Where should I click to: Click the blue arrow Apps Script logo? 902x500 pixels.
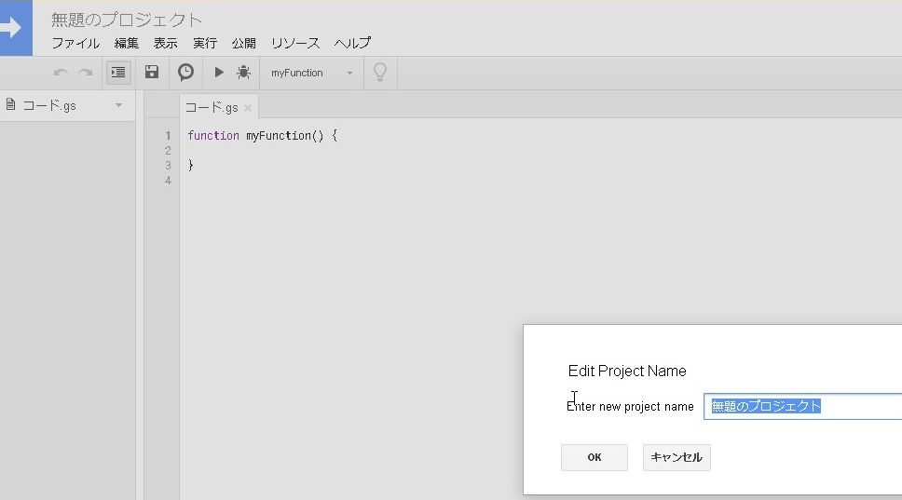(x=15, y=28)
